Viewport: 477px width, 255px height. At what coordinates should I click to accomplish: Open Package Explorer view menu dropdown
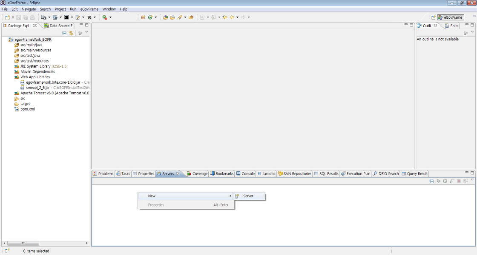point(87,32)
